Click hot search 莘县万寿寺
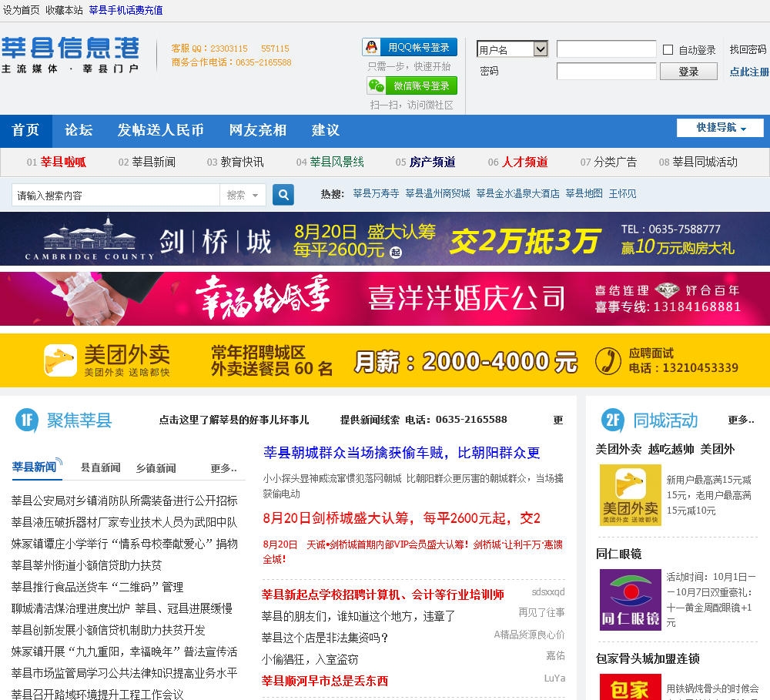 click(x=377, y=193)
